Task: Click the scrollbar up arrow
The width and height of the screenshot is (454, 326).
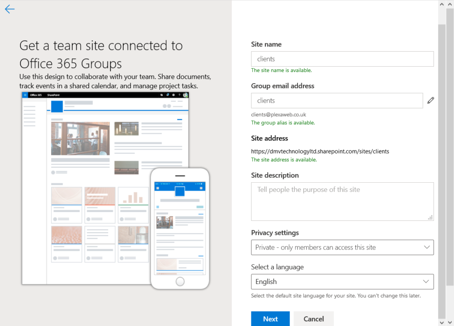Action: 442,4
